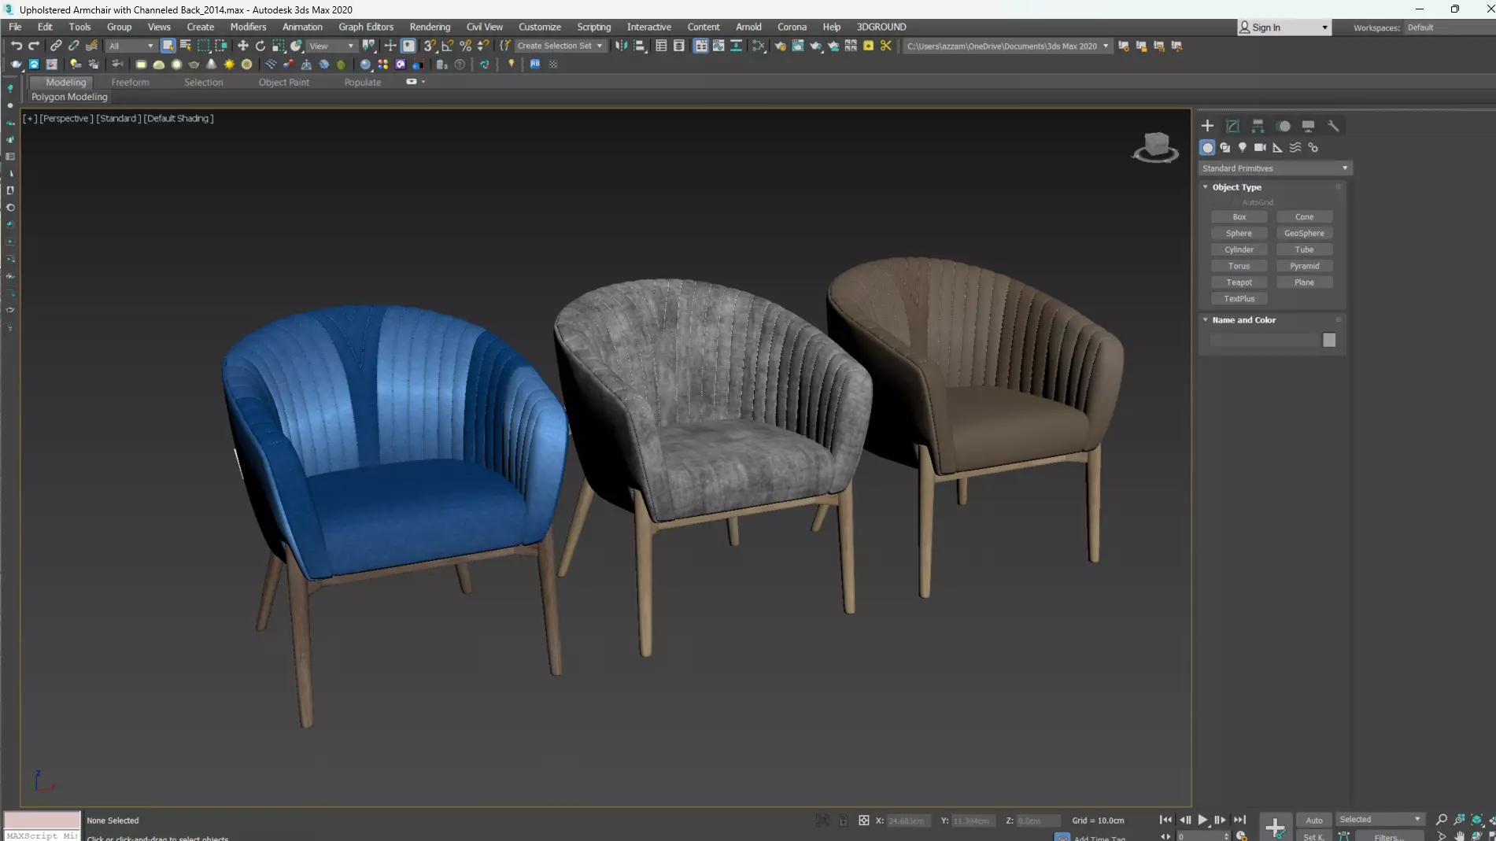Toggle selection lock padlock icon
Image resolution: width=1496 pixels, height=841 pixels.
click(x=843, y=821)
